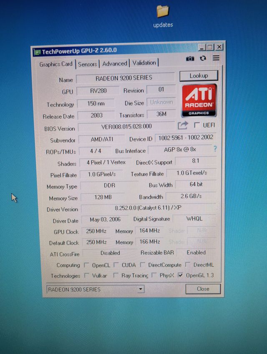This screenshot has height=354, width=267.
Task: Click the GPU-Z title bar app icon
Action: 37,52
